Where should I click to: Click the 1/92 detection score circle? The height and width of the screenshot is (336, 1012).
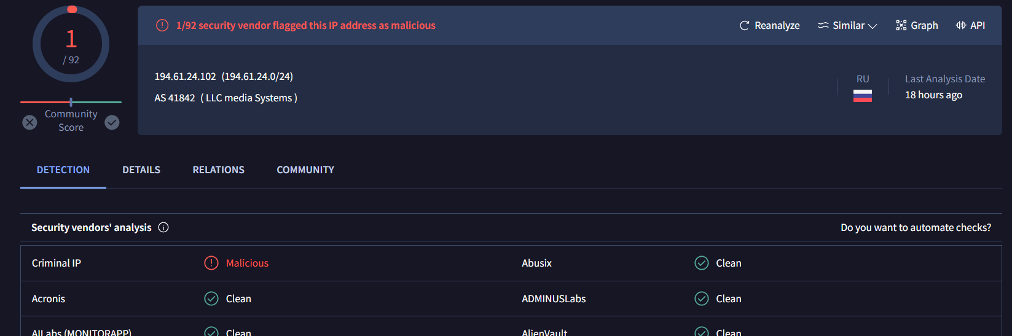[x=71, y=44]
